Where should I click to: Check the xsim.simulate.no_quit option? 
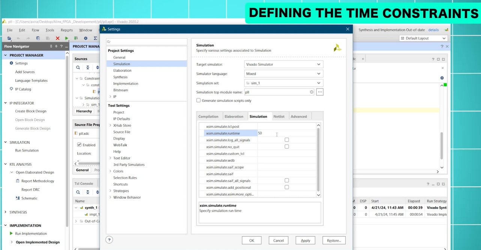click(287, 147)
